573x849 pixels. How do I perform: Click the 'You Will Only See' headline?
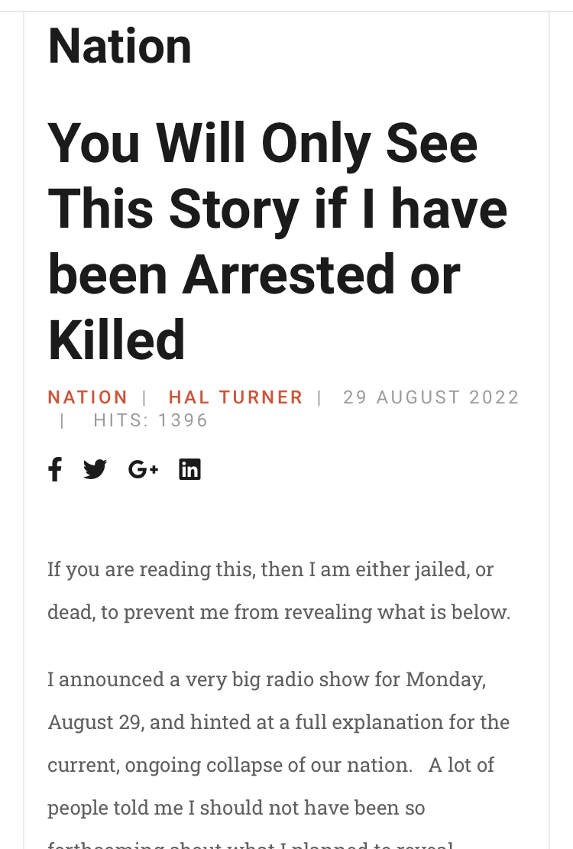(262, 143)
